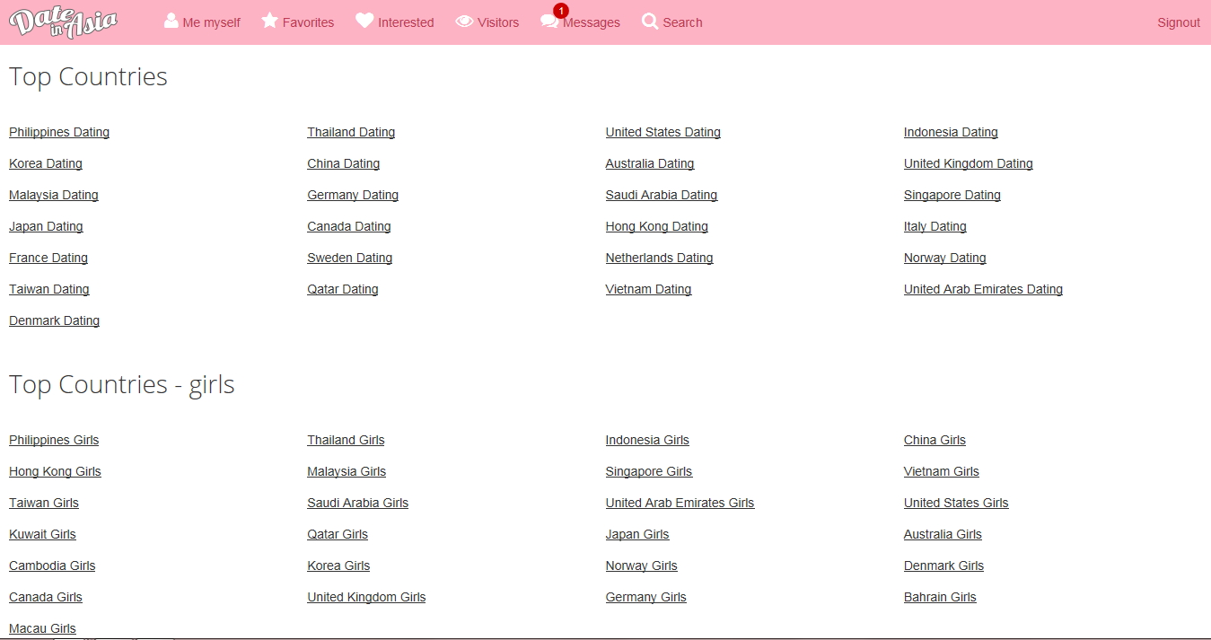Open the Philippines Dating link
This screenshot has height=640, width=1211.
(x=59, y=132)
